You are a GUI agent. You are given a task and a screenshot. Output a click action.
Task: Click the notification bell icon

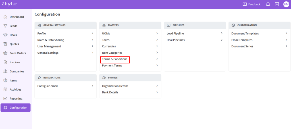[x=268, y=4]
